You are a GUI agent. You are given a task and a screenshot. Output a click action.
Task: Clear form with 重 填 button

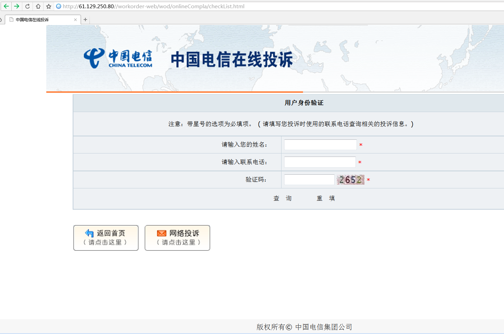[x=326, y=198]
